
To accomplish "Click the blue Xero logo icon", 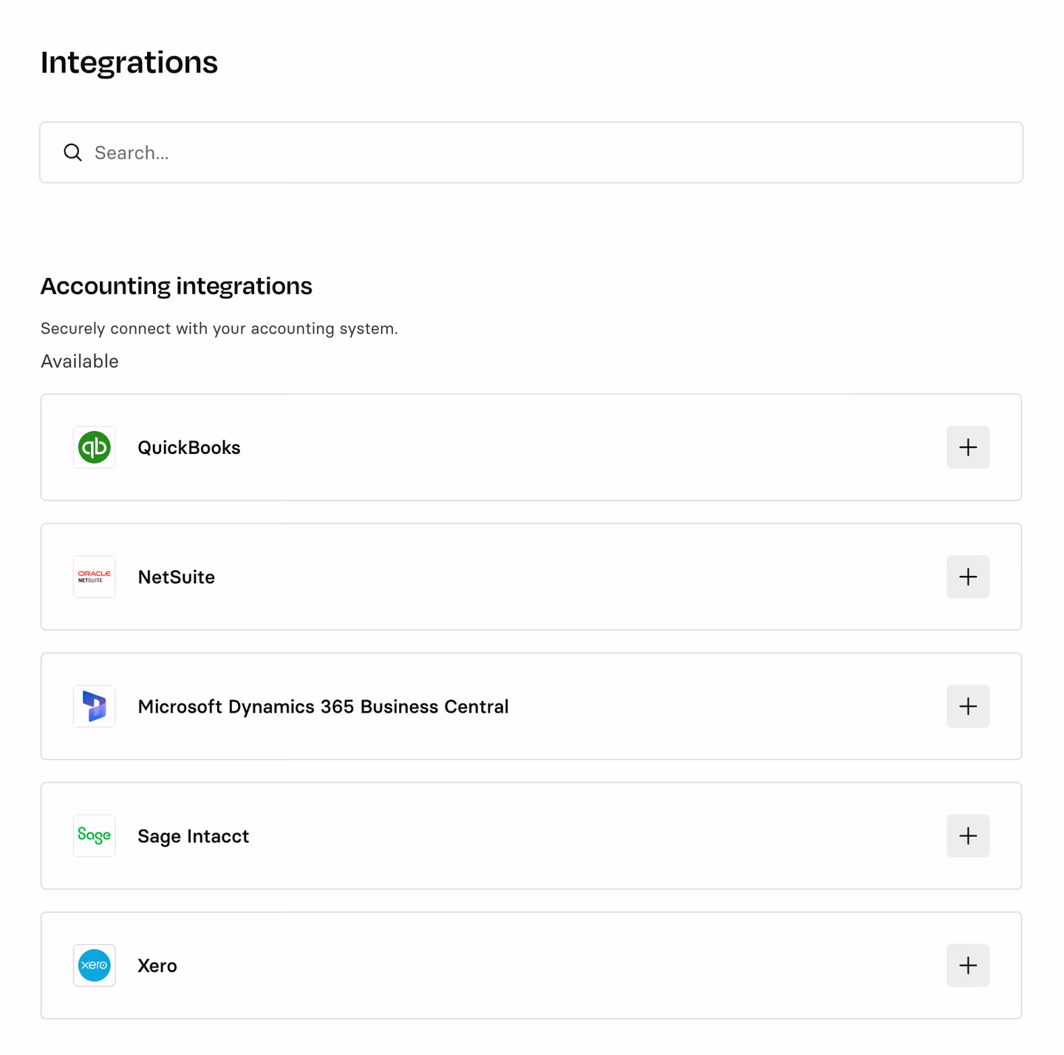I will click(95, 965).
